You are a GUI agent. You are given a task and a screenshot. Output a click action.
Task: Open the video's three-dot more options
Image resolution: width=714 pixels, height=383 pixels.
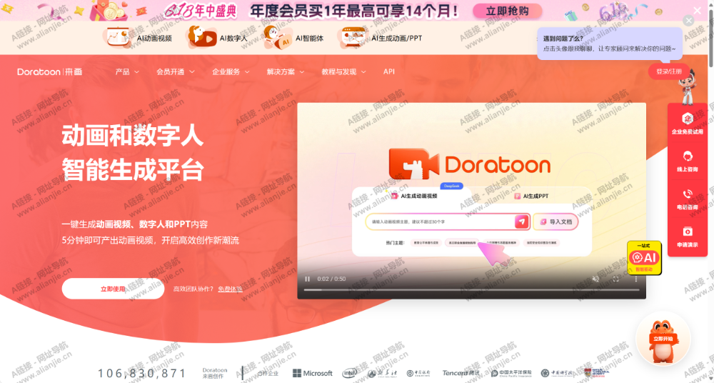click(636, 279)
